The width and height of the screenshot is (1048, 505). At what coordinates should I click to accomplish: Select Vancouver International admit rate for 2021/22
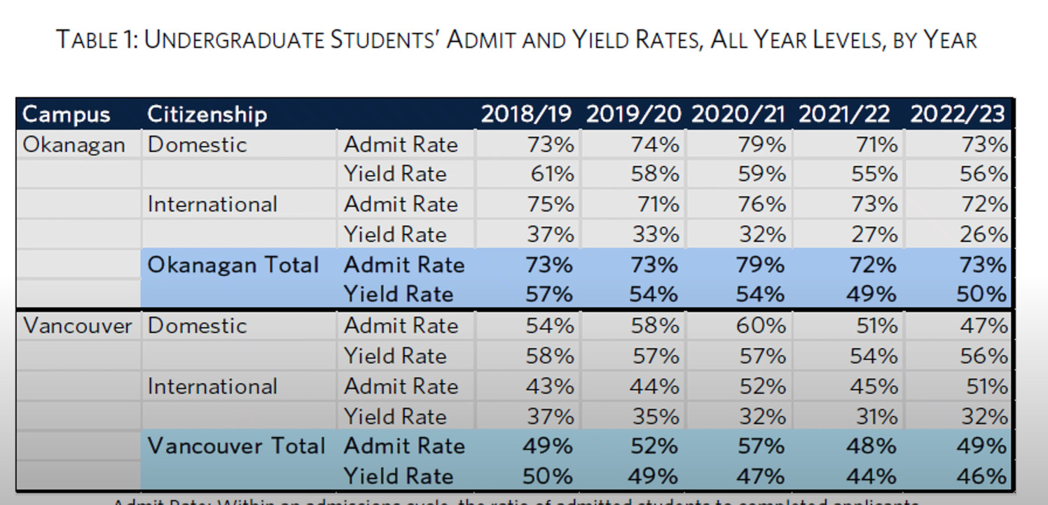click(x=874, y=386)
